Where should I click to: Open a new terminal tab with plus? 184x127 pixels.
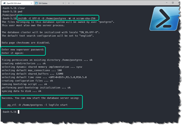click(69, 3)
